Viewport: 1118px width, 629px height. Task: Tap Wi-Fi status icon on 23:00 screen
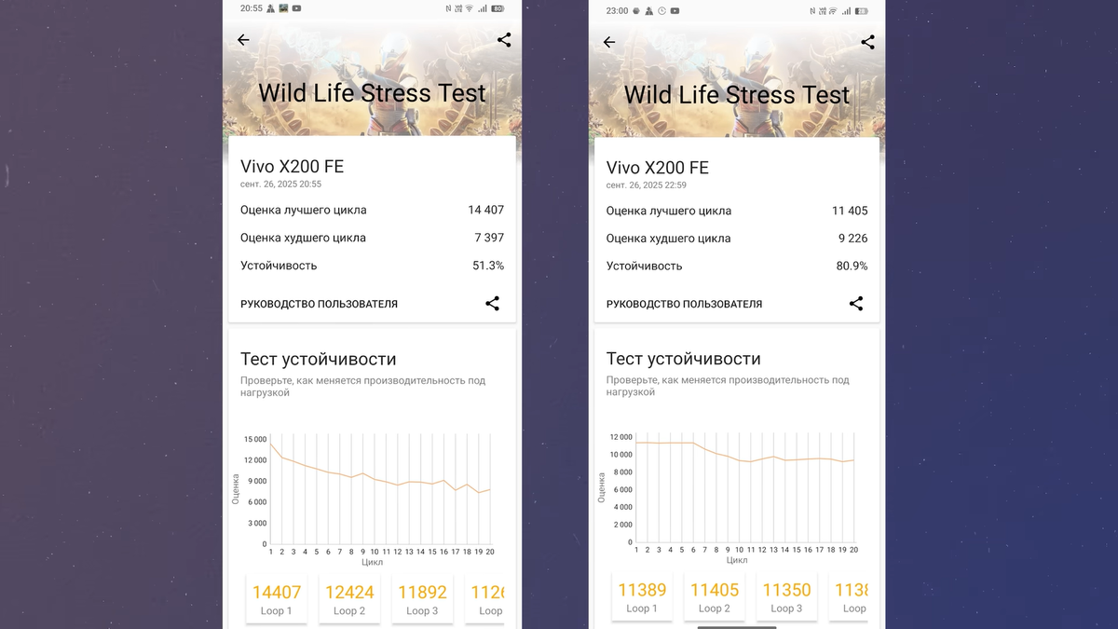pos(833,10)
